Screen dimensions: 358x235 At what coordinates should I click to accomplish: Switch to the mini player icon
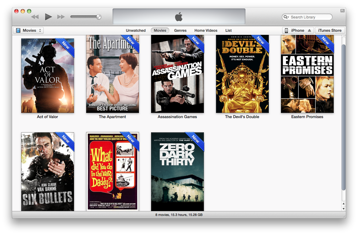point(342,11)
